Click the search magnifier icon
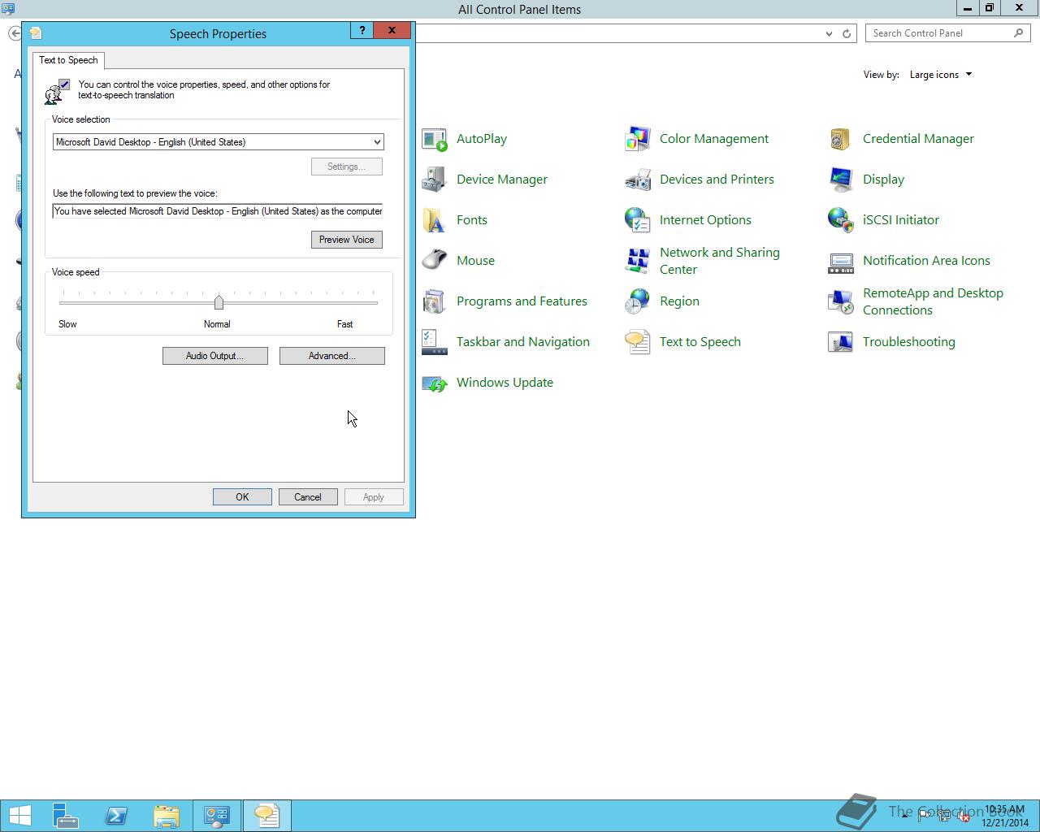 (1018, 33)
